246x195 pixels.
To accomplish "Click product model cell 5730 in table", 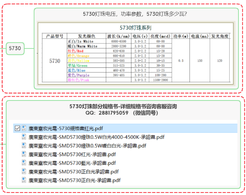I will [x=54, y=61].
